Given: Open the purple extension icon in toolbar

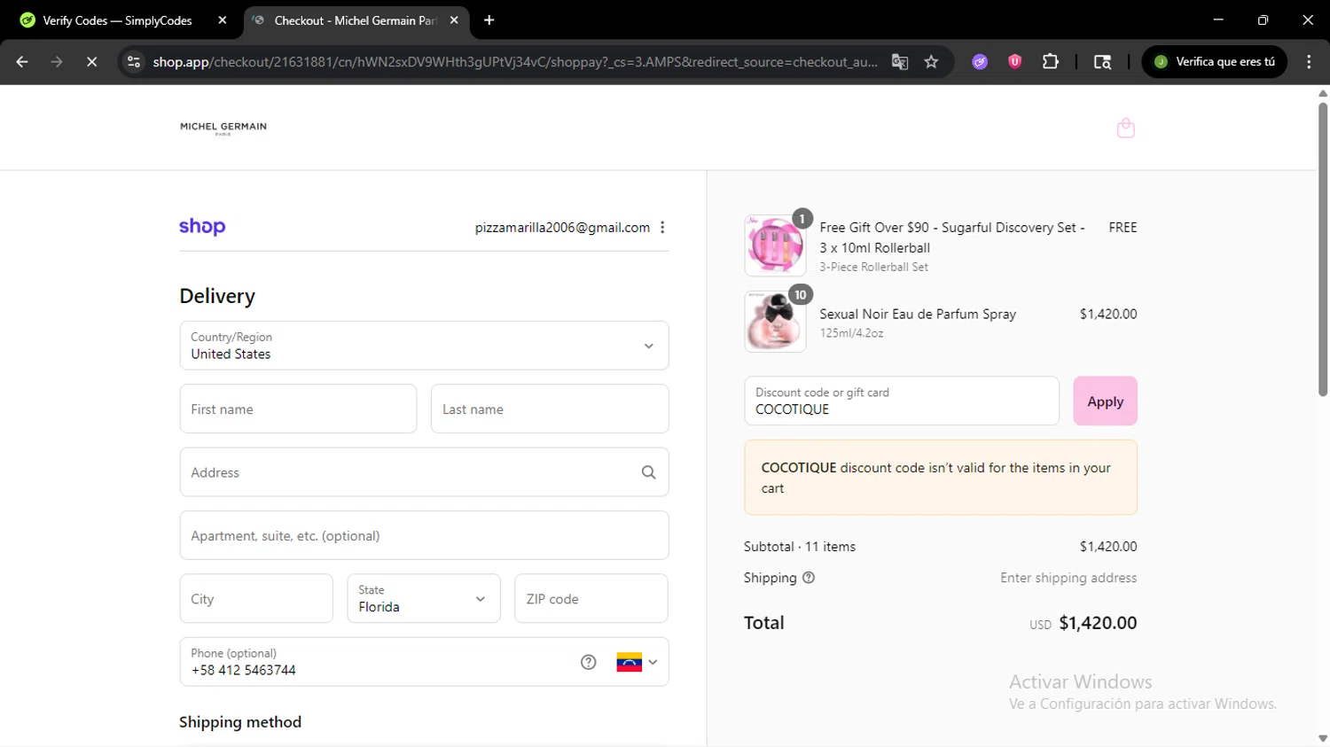Looking at the screenshot, I should (x=980, y=61).
